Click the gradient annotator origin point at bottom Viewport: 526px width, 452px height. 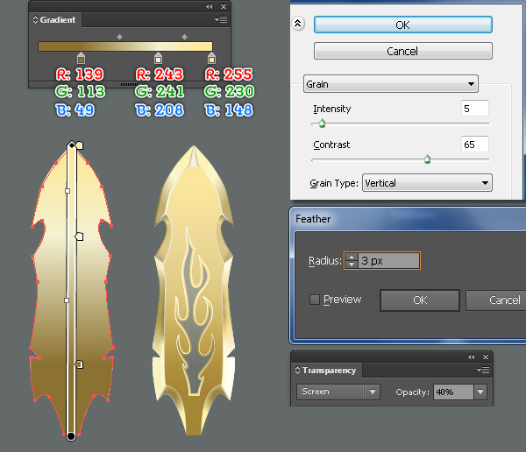(71, 436)
